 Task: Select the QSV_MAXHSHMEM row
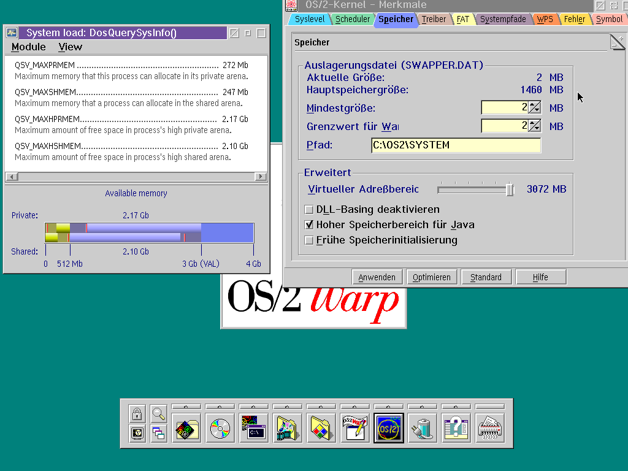point(131,151)
